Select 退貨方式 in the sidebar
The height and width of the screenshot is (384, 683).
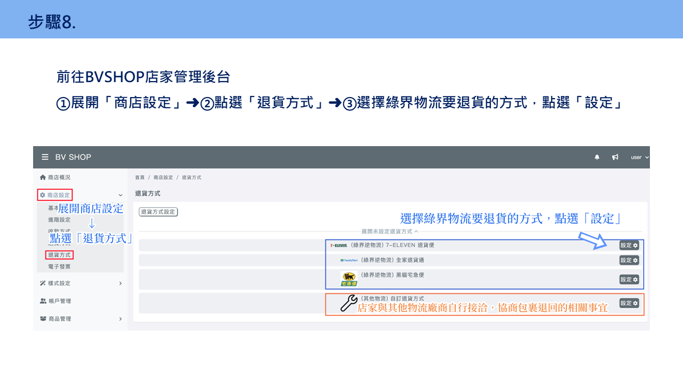59,255
